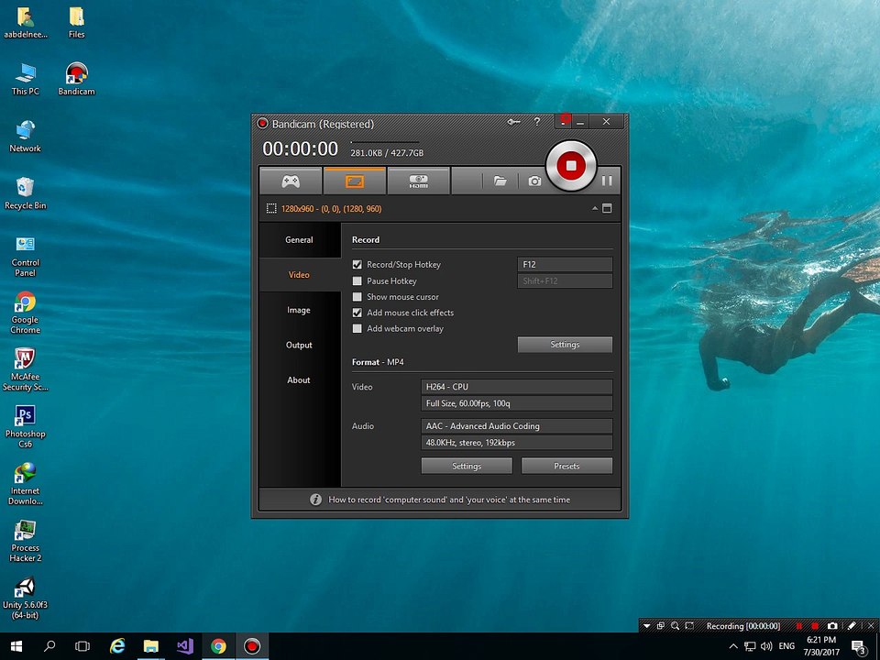The height and width of the screenshot is (660, 880).
Task: Take a screenshot with Bandicam camera icon
Action: [534, 181]
